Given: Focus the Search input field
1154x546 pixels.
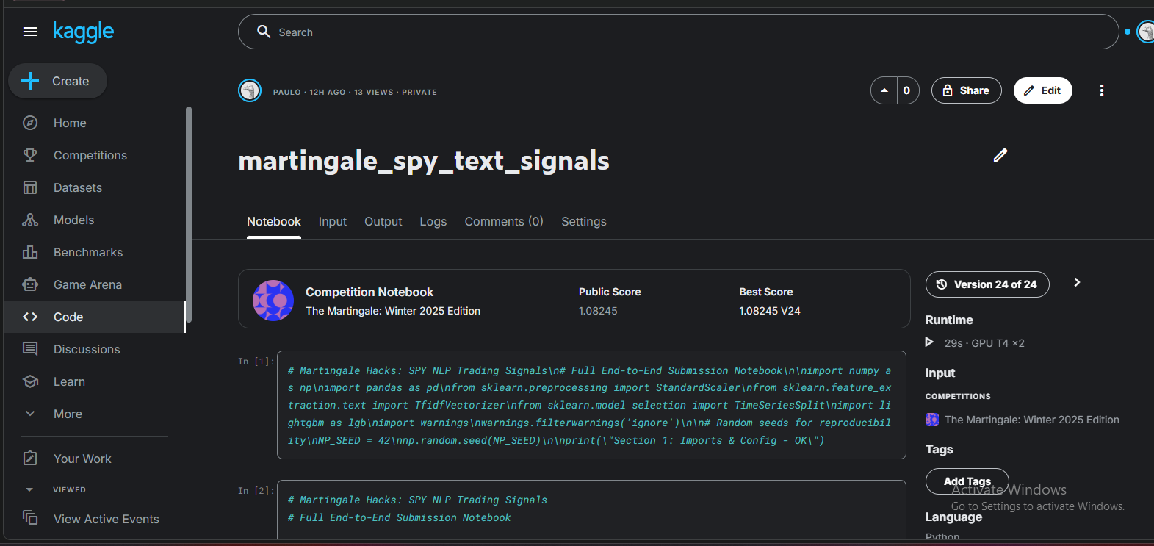Looking at the screenshot, I should point(678,32).
